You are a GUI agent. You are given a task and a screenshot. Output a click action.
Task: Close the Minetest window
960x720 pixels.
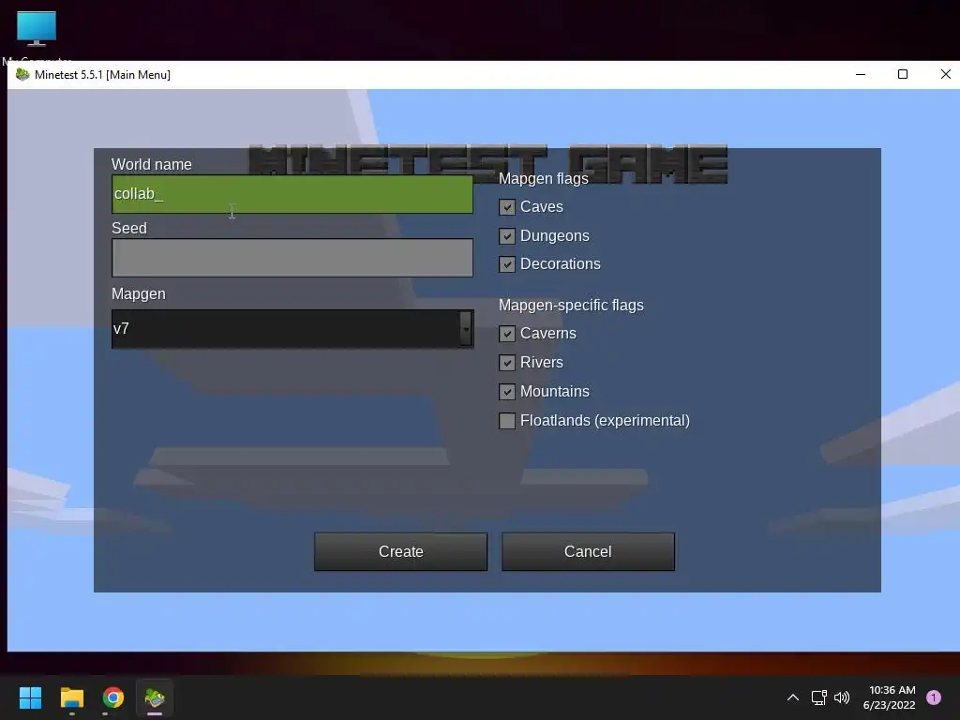click(945, 75)
